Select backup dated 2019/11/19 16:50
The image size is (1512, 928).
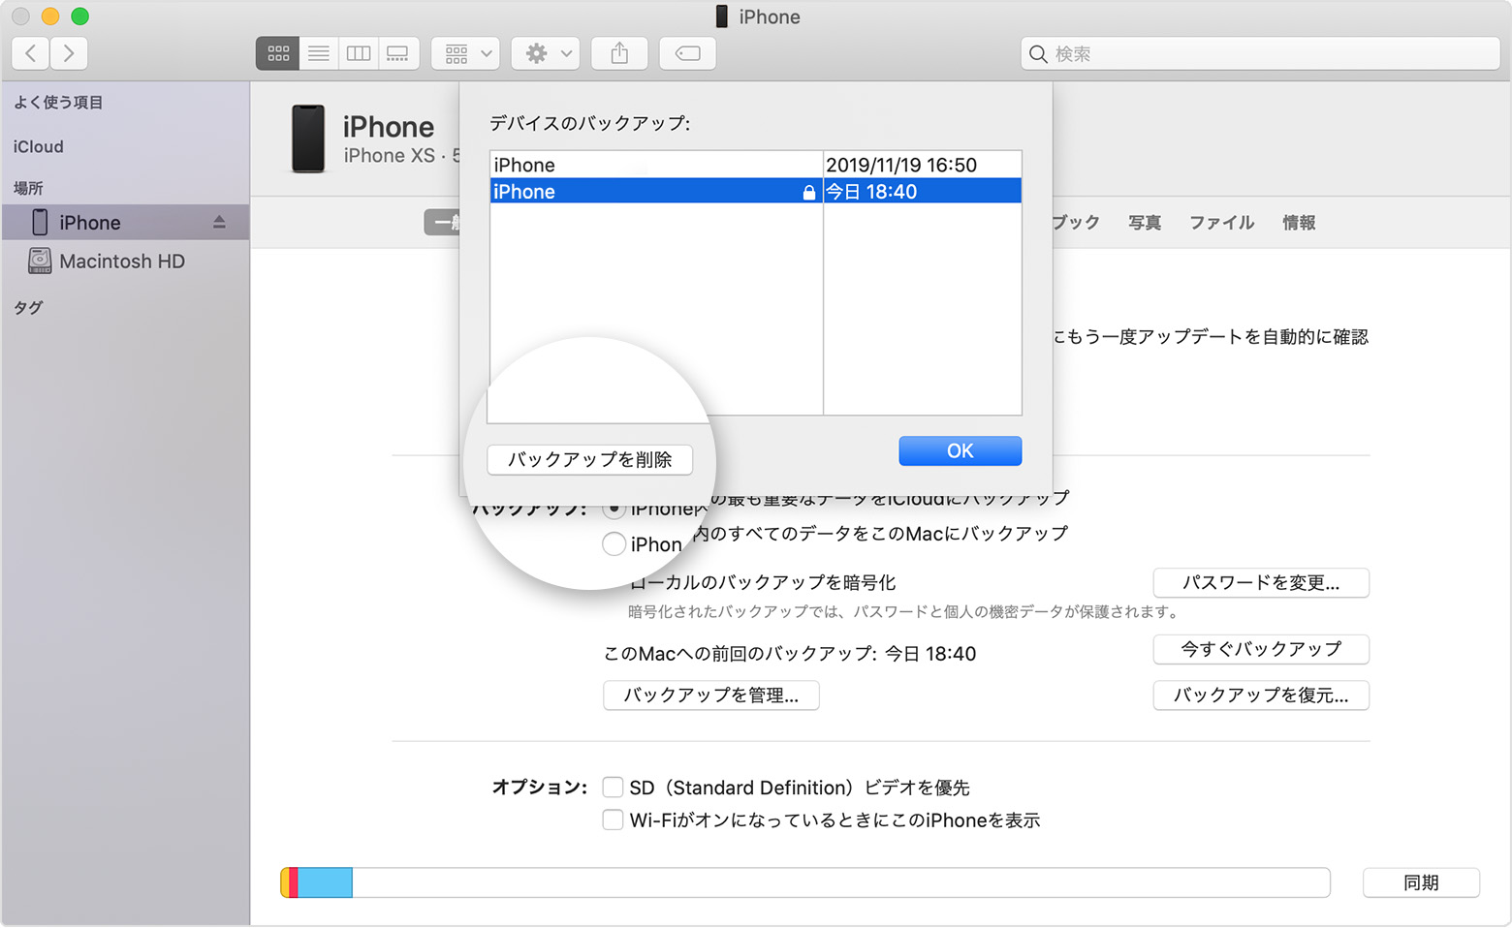pos(755,165)
